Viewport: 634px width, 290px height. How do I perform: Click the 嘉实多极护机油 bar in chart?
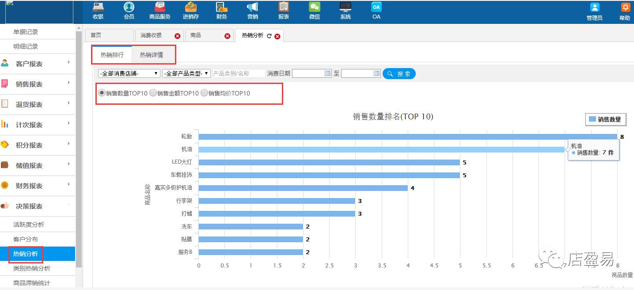tap(303, 188)
